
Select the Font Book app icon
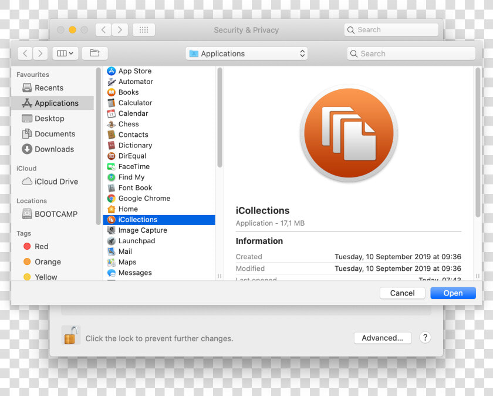pos(112,188)
